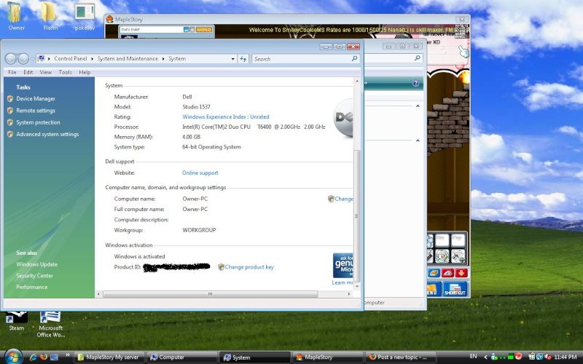Open the Steam desktop shortcut
This screenshot has width=583, height=364.
click(x=16, y=322)
